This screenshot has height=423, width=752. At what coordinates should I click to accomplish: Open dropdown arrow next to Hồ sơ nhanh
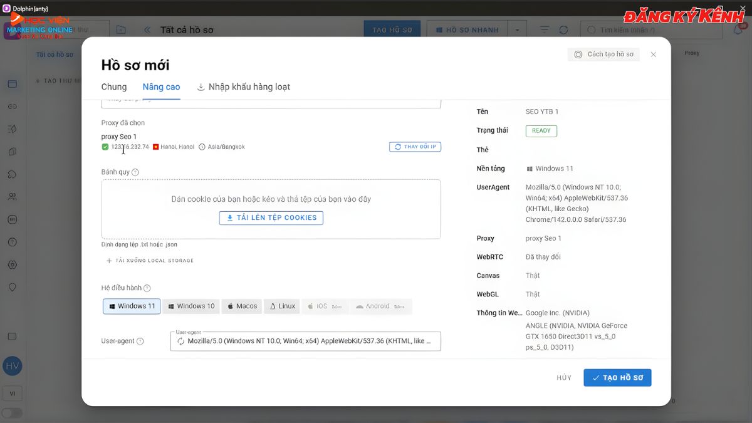tap(517, 30)
